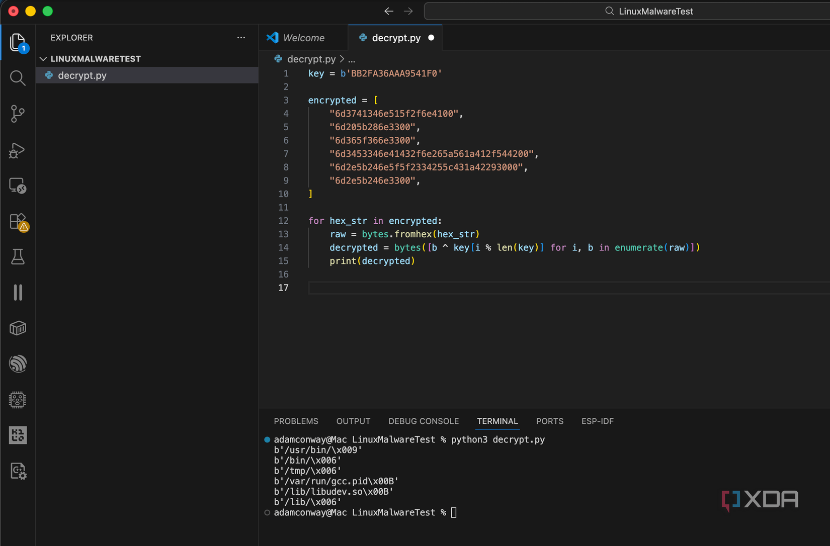Open the Remote Explorer view
This screenshot has height=546, width=830.
point(18,186)
